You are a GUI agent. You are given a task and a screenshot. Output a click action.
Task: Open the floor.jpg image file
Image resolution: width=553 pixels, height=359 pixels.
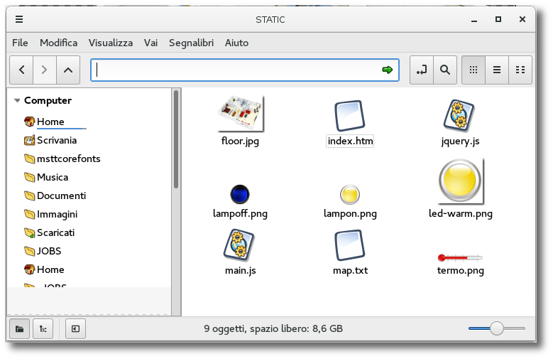240,114
